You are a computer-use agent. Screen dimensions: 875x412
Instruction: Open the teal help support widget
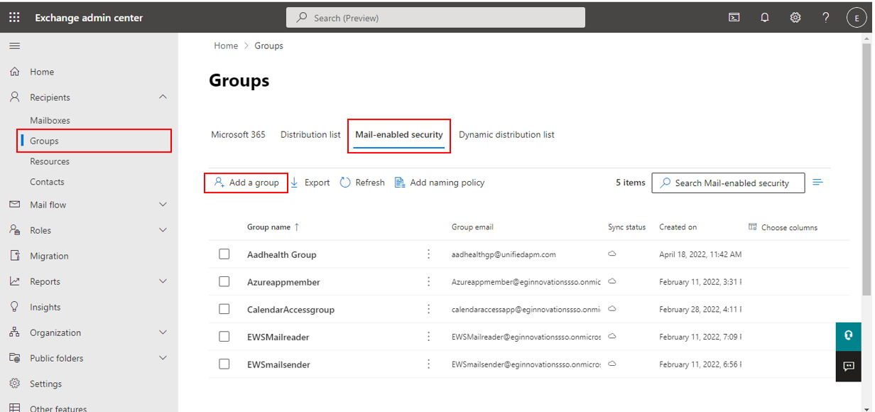pyautogui.click(x=848, y=336)
